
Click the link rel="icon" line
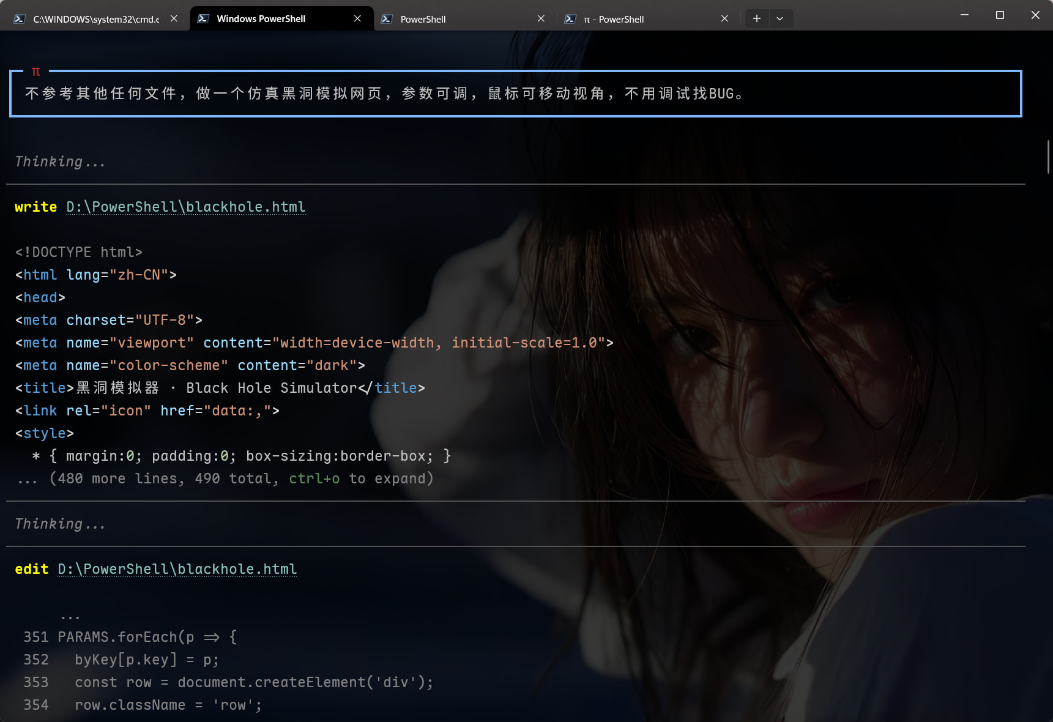click(147, 411)
